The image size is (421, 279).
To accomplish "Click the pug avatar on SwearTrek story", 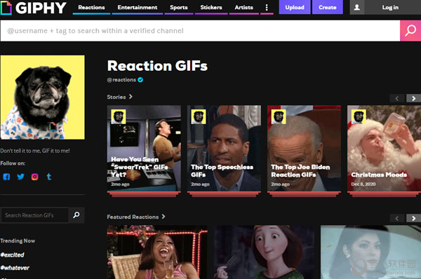I will coord(119,116).
